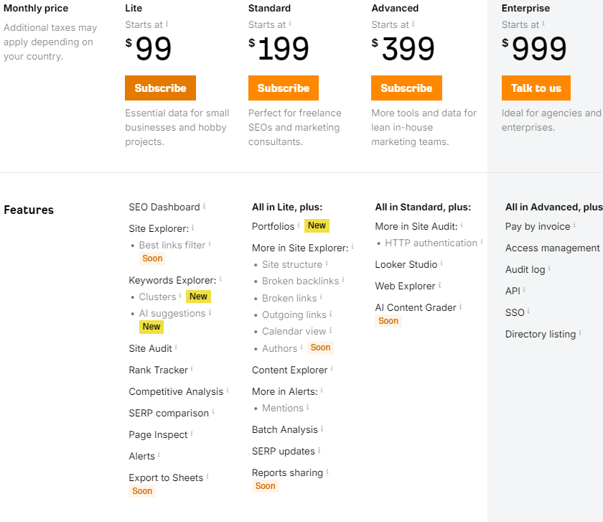The height and width of the screenshot is (522, 603).
Task: Subscribe to the Standard plan
Action: pyautogui.click(x=283, y=88)
